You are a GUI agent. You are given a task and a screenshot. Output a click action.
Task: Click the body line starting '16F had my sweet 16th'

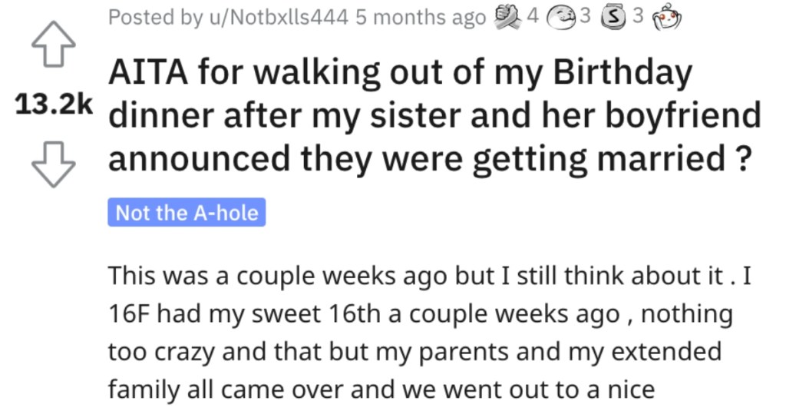421,314
